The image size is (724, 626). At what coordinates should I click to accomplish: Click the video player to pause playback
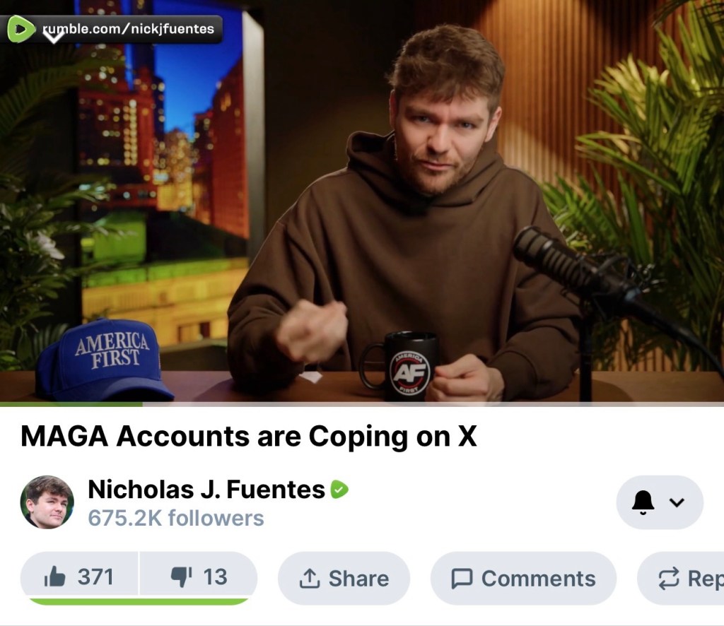point(362,201)
